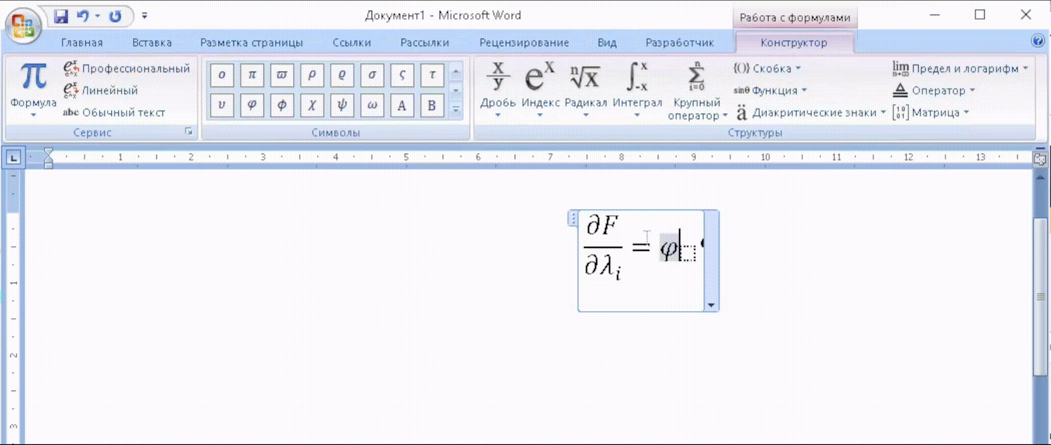Viewport: 1051px width, 445px height.
Task: Open the Радикал structures menu
Action: coord(586,90)
